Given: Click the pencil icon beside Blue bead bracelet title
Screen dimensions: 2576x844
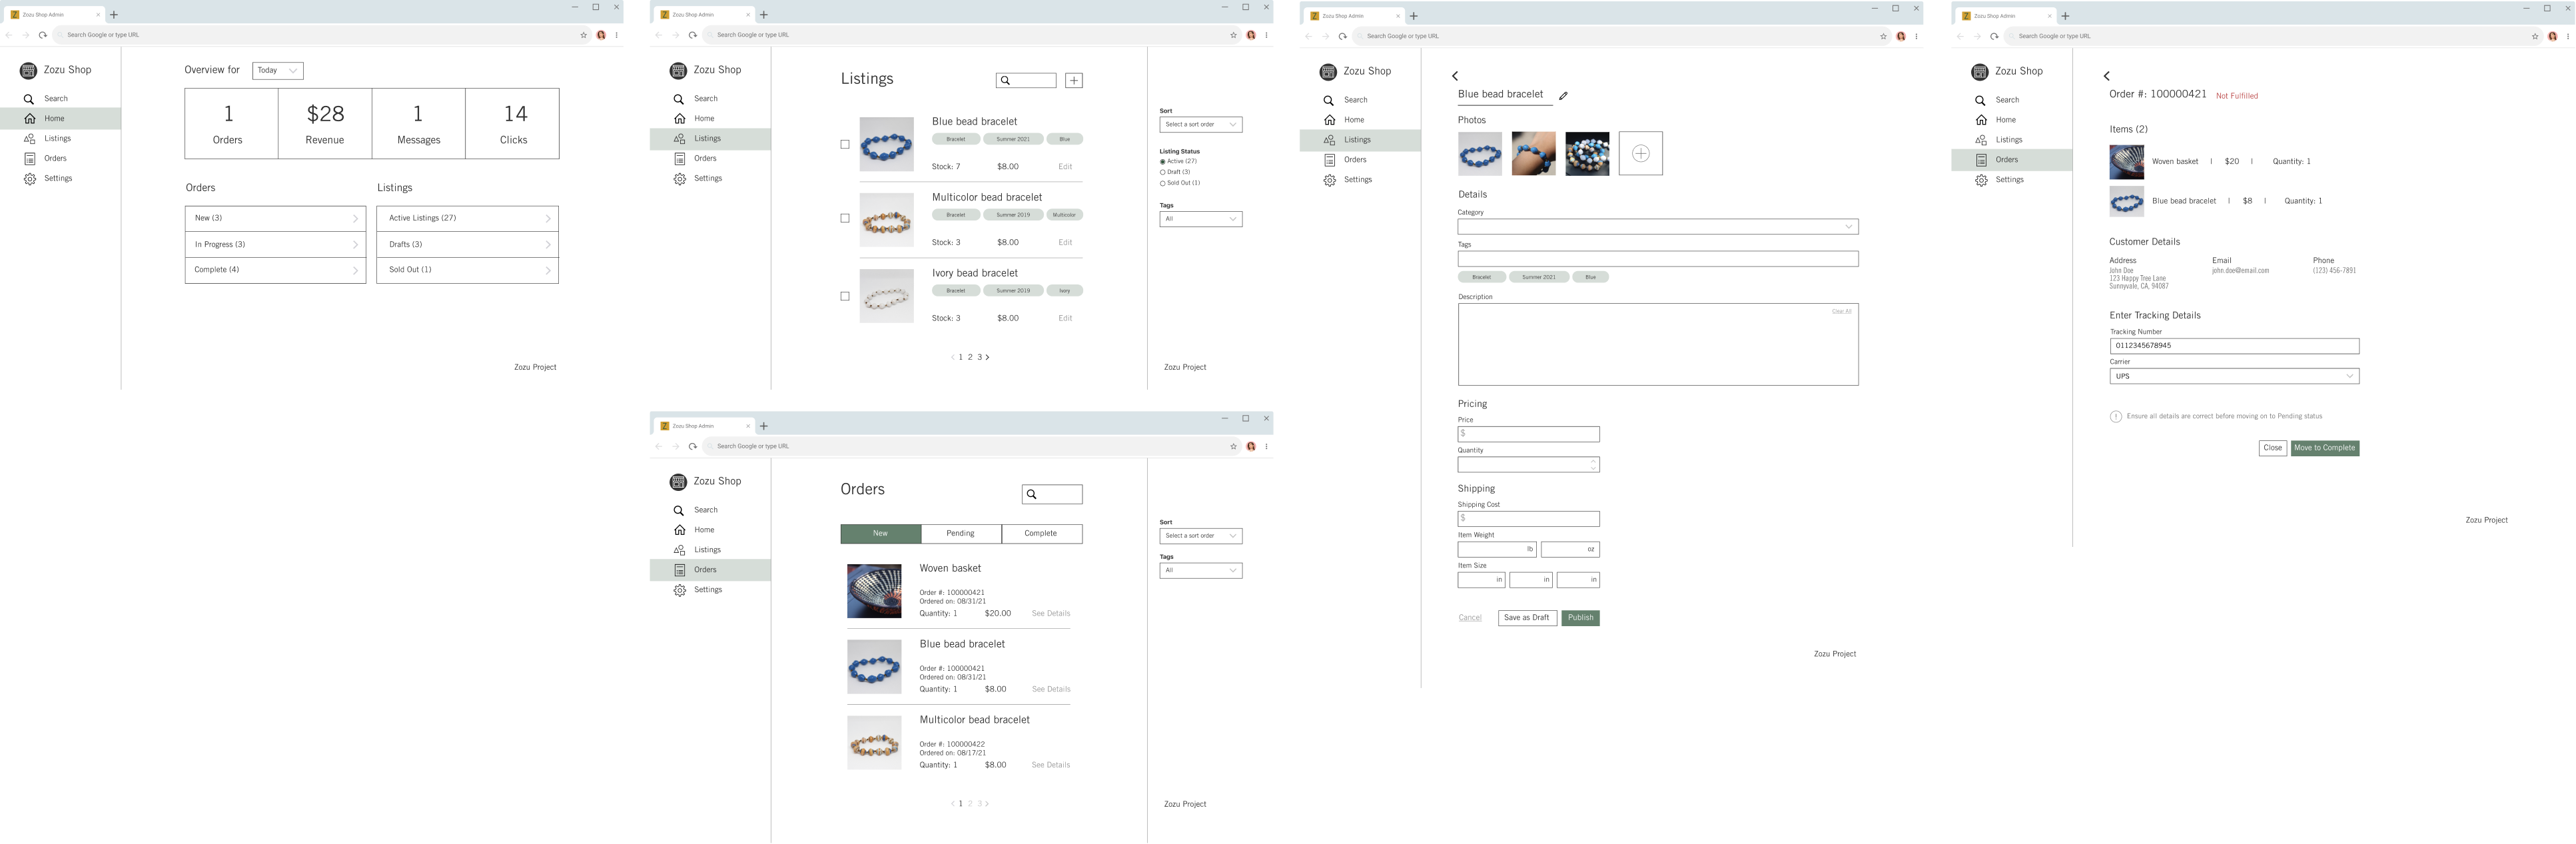Looking at the screenshot, I should (x=1563, y=96).
